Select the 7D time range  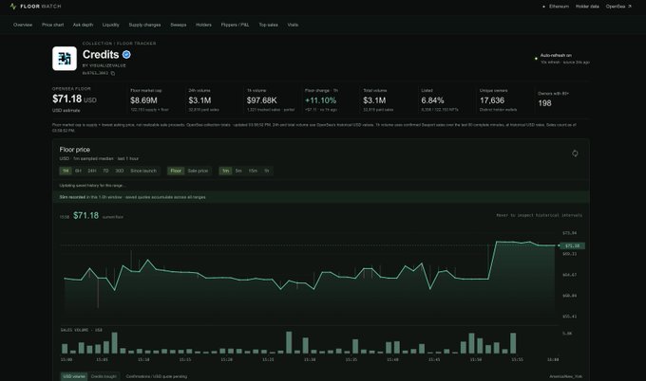(x=105, y=171)
